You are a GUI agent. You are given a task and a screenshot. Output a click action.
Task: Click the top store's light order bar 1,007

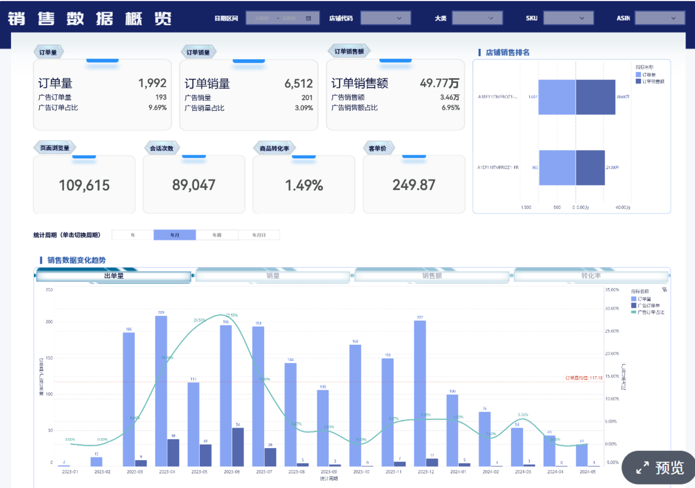(557, 97)
